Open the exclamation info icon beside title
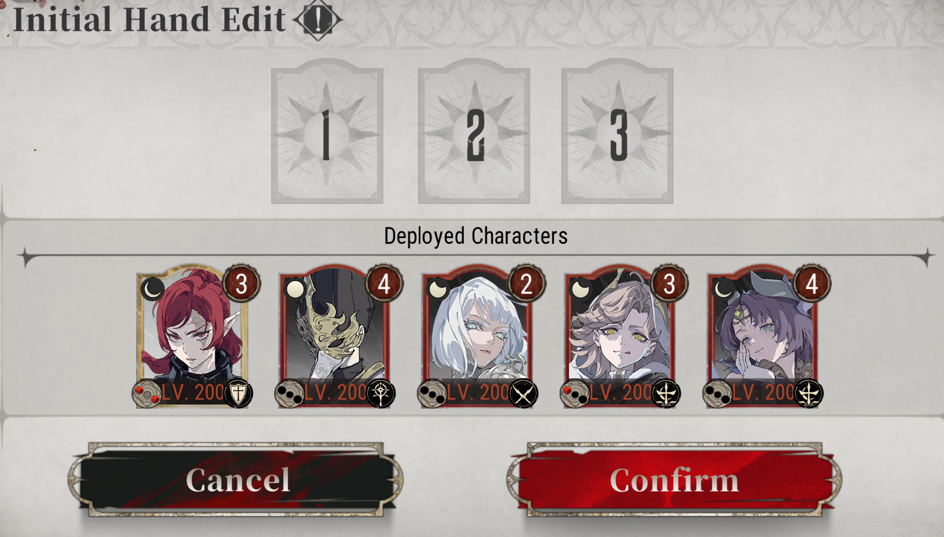944x537 pixels. 318,20
